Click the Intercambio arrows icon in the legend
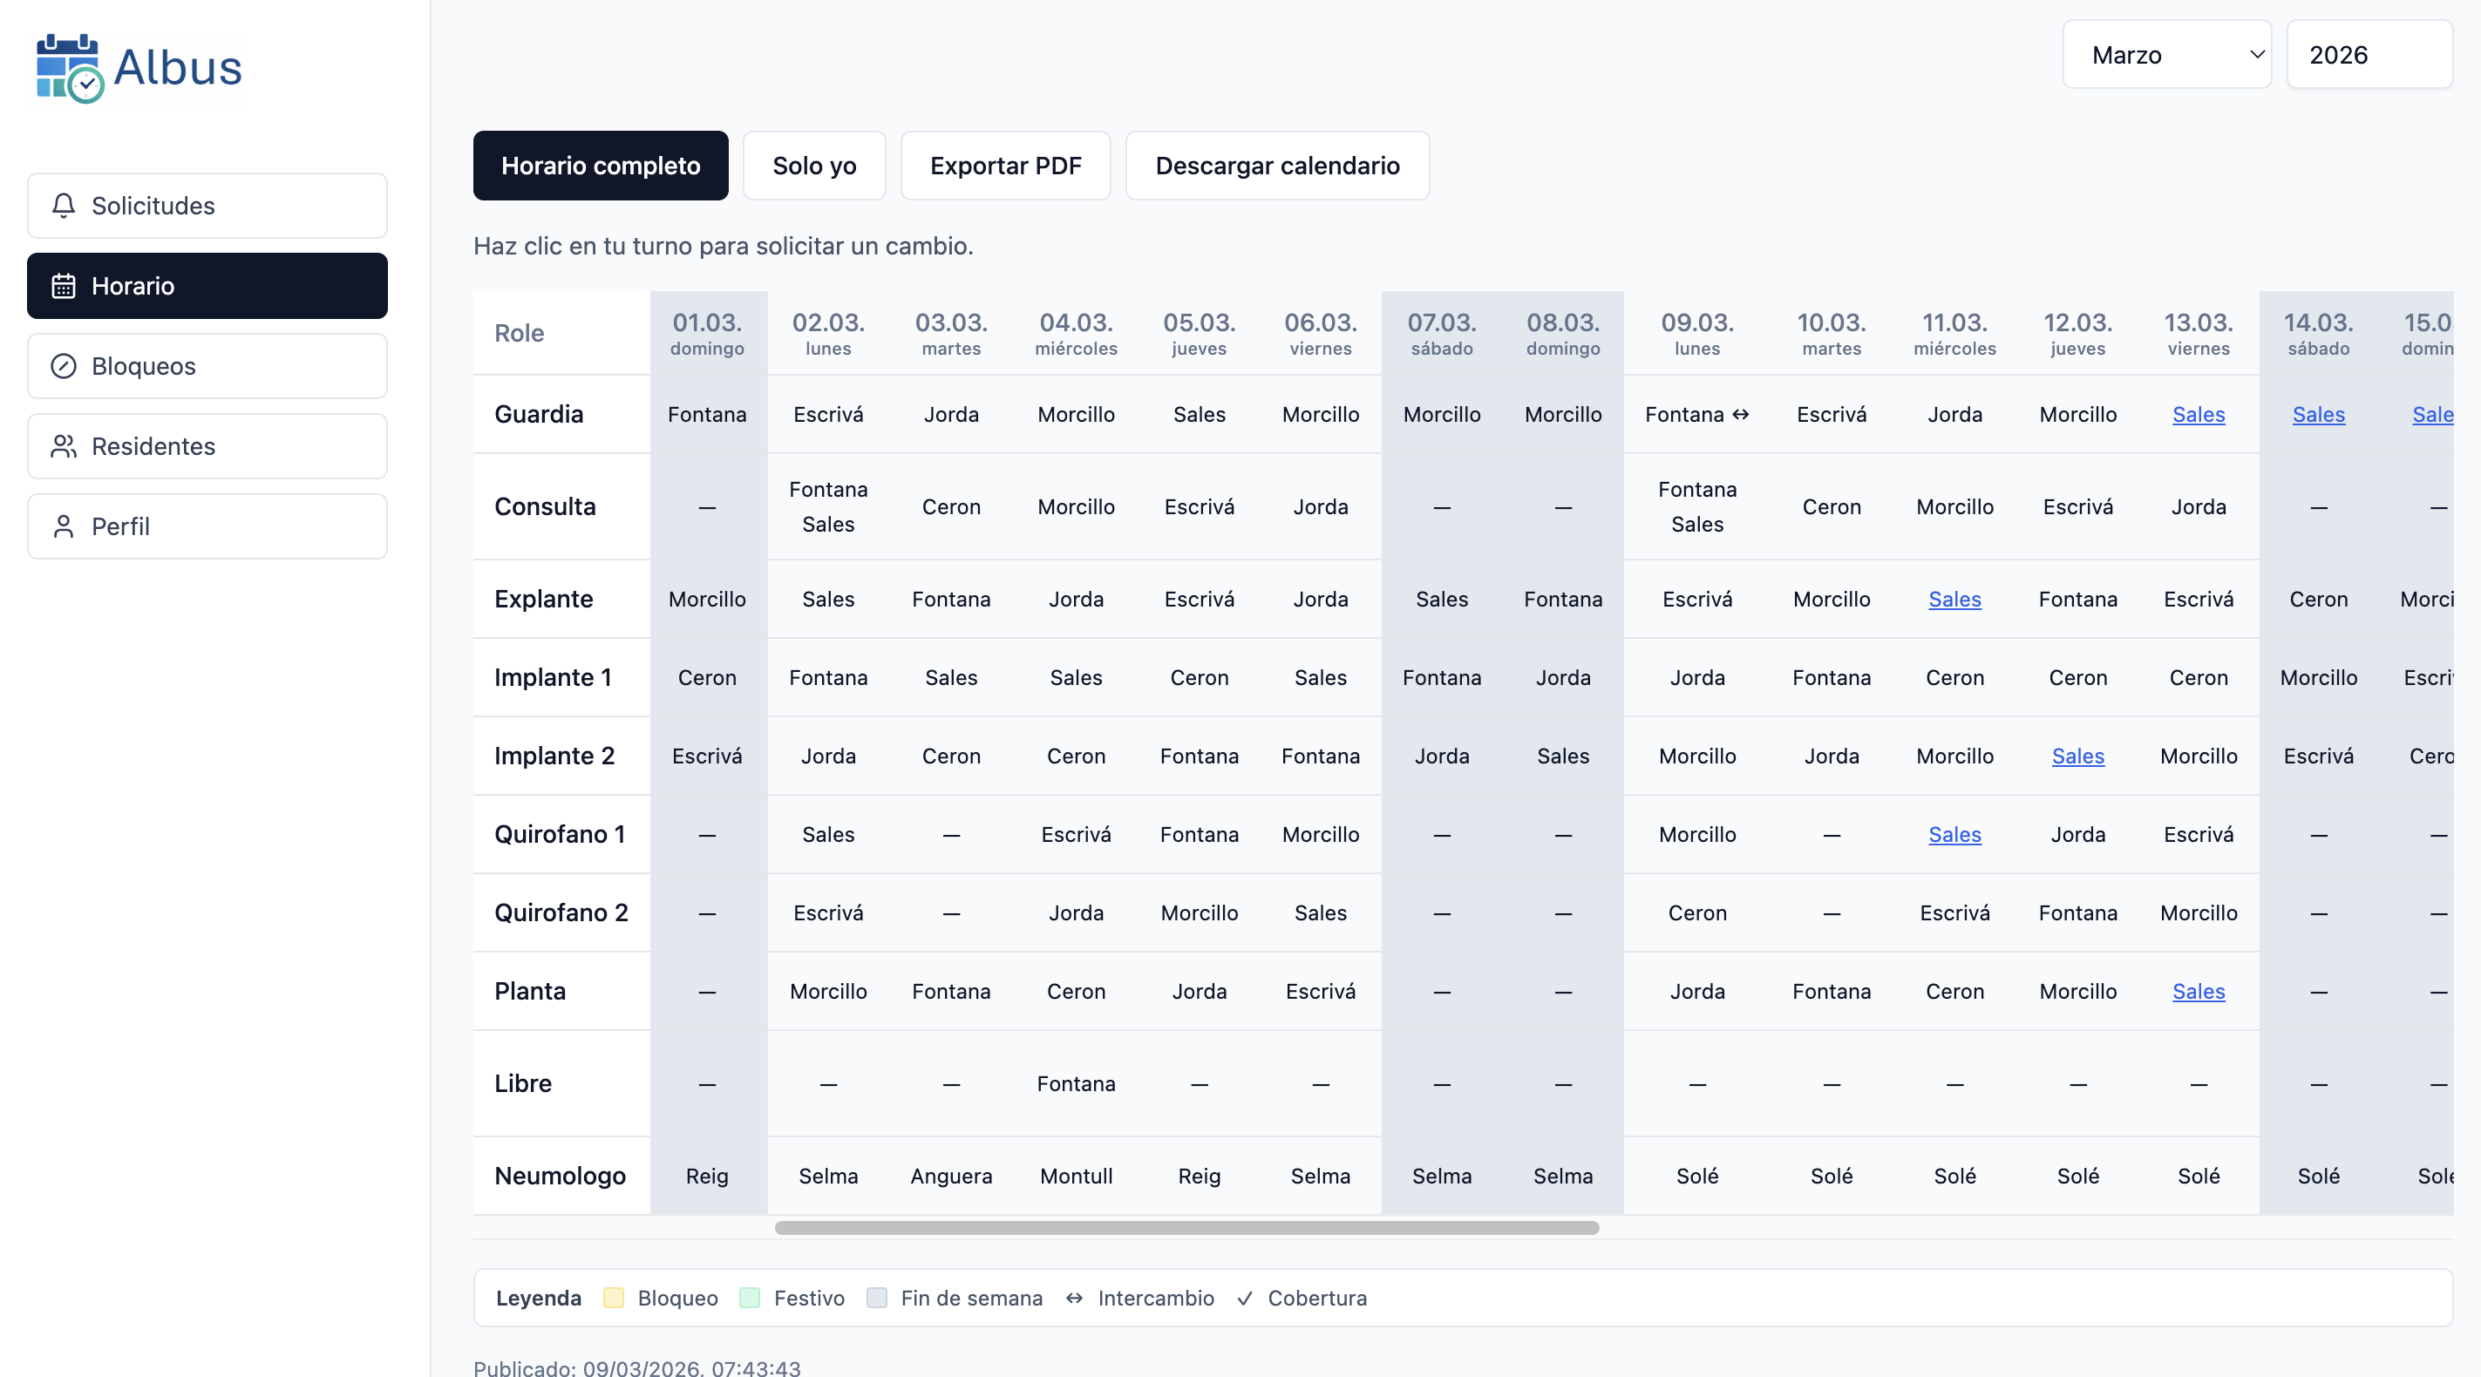This screenshot has height=1377, width=2481. (1074, 1298)
